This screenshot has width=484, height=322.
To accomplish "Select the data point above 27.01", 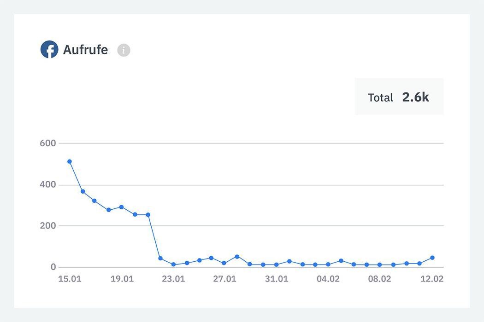I will pos(224,263).
